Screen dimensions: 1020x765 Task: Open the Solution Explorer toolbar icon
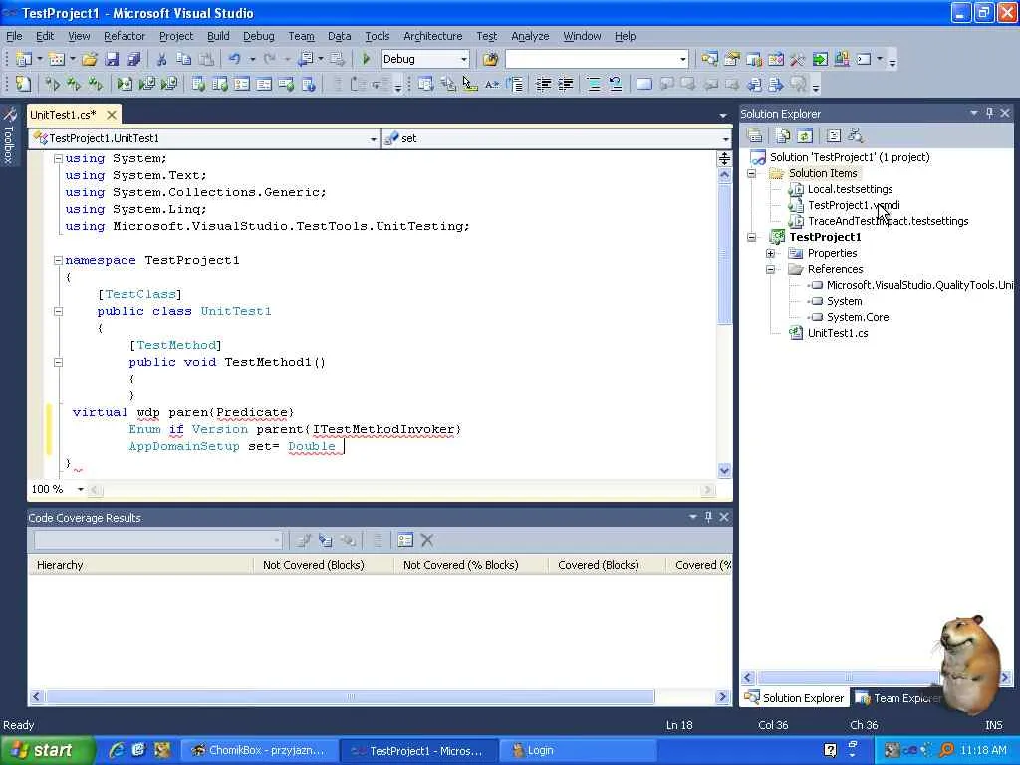pyautogui.click(x=709, y=59)
